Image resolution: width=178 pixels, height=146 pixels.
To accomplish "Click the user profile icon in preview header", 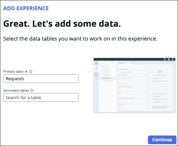I will [x=173, y=59].
